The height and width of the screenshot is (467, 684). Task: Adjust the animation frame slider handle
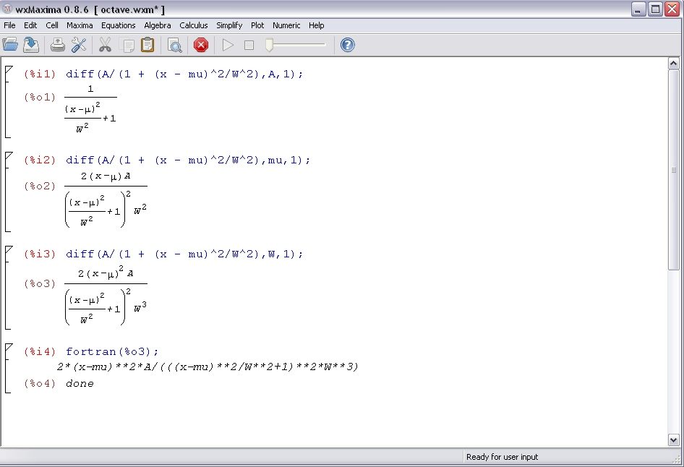pyautogui.click(x=269, y=45)
